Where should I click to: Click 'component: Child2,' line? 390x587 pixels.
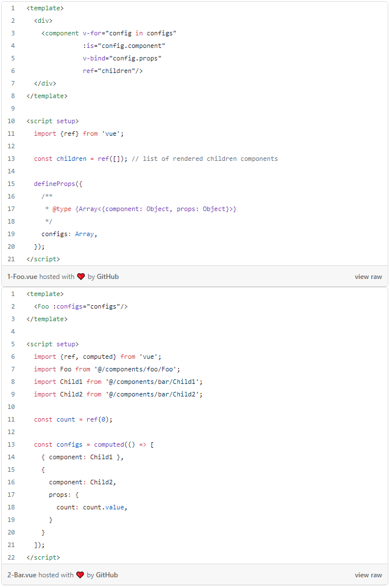(x=83, y=482)
